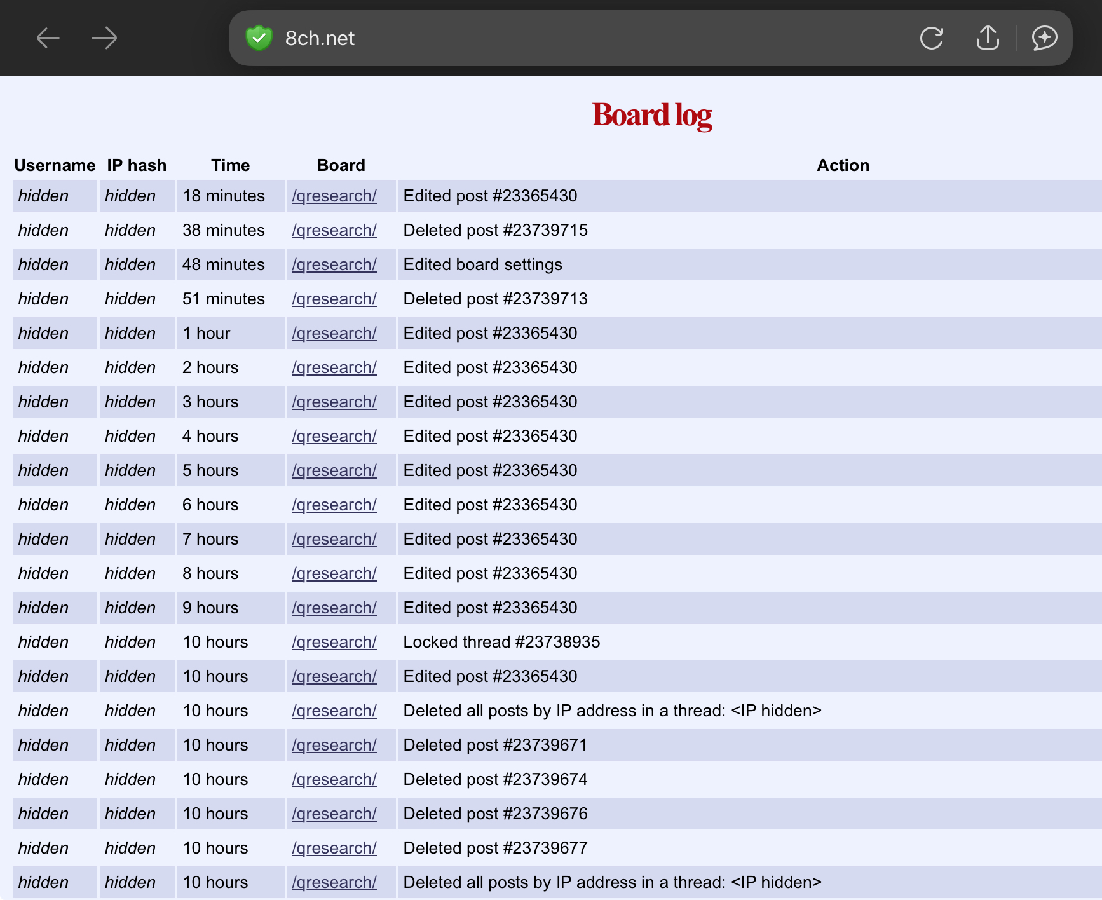Screen dimensions: 1102x900
Task: Click the Time column header
Action: click(230, 165)
